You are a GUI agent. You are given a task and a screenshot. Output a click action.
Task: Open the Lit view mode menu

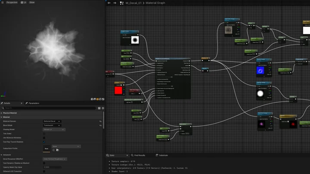pyautogui.click(x=24, y=3)
